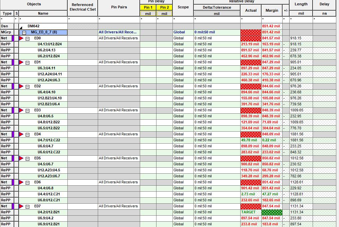This screenshot has height=227, width=339.
Task: Click the red flag icon on ED4
Action: point(21,134)
